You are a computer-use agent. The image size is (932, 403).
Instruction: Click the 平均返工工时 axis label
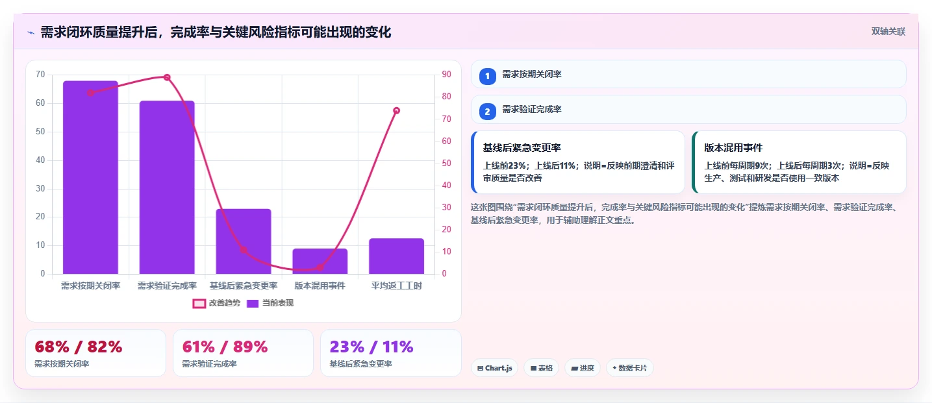397,286
